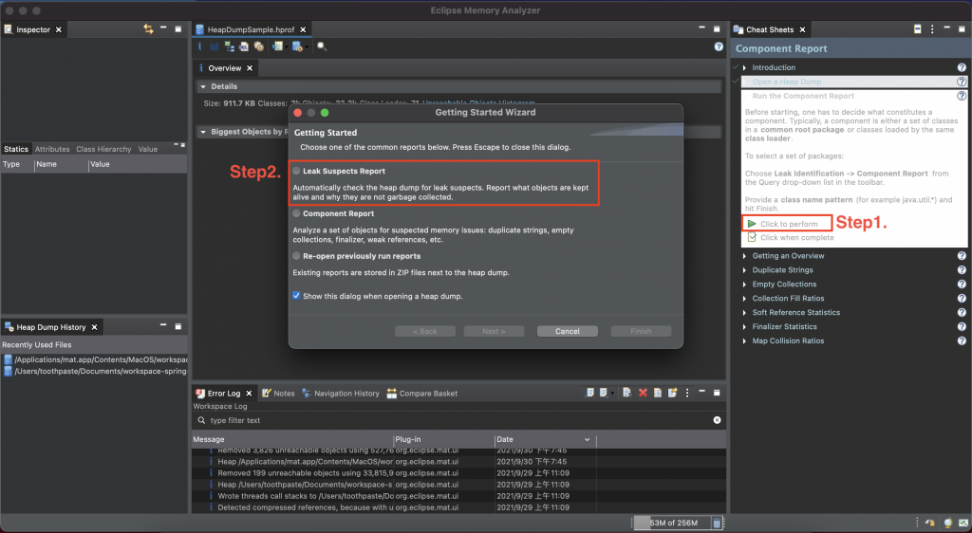
Task: Open the /Applications/mat.app recent heap dump file
Action: tap(95, 359)
